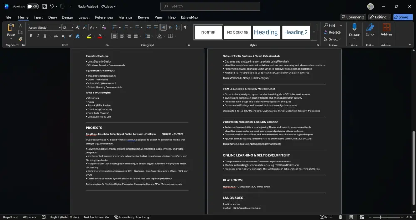
Task: Switch to the Layout tab
Action: click(84, 17)
